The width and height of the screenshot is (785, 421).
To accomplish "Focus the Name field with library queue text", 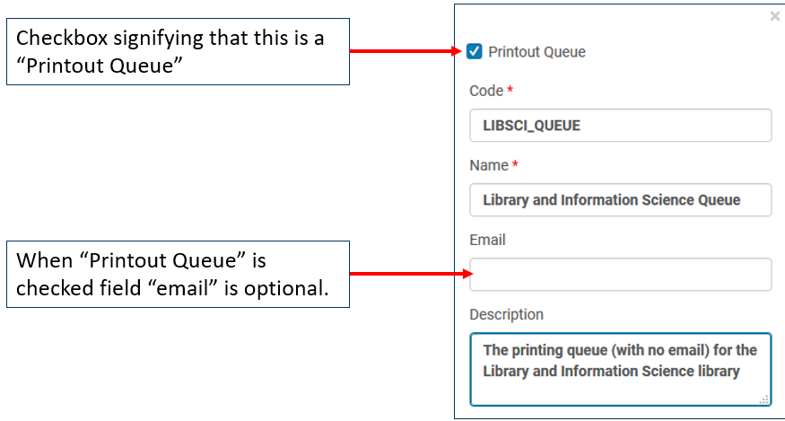I will click(x=620, y=200).
